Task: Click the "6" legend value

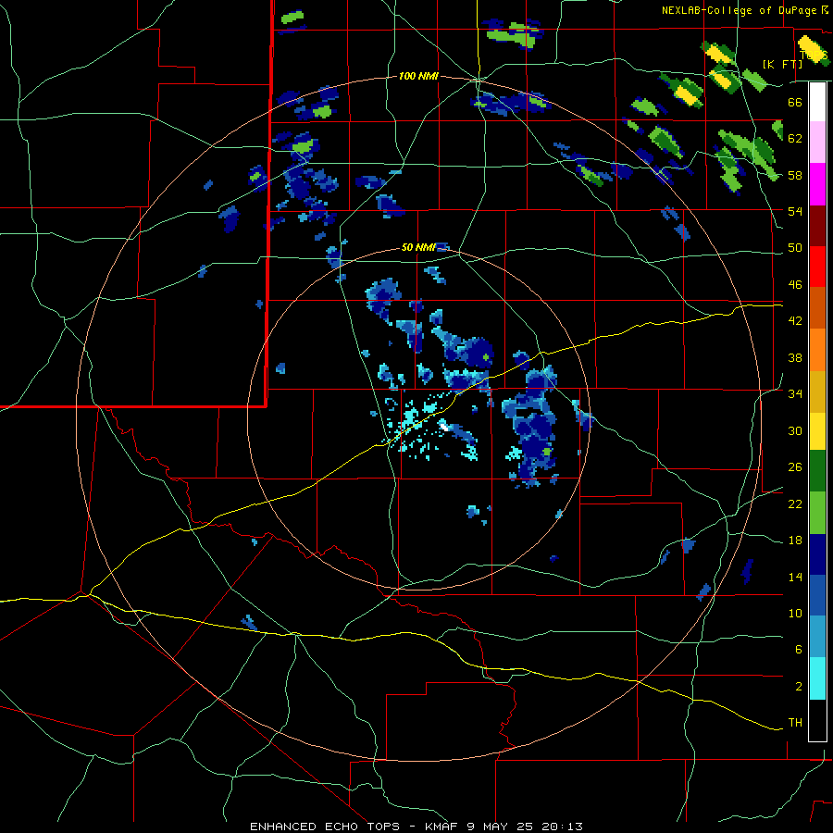Action: click(x=799, y=650)
